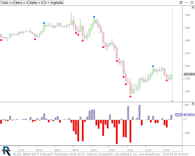Screen dimensions: 195x156
Task: Click the blue signal dot at chart high
Action: [94, 17]
